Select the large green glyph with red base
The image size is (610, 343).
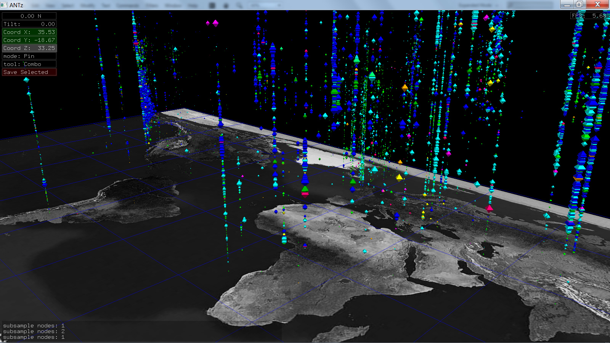pos(305,190)
